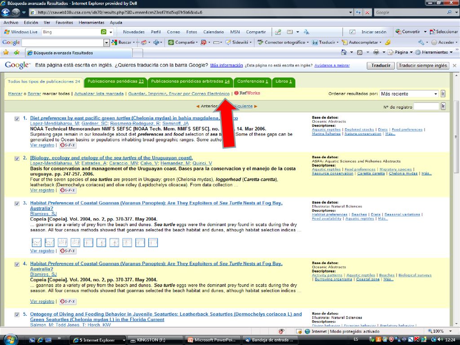Click the browser Back arrow button
This screenshot has height=345, width=460.
coord(5,12)
